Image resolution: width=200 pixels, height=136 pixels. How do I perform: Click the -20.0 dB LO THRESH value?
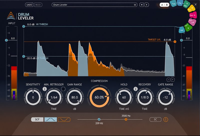(31, 58)
